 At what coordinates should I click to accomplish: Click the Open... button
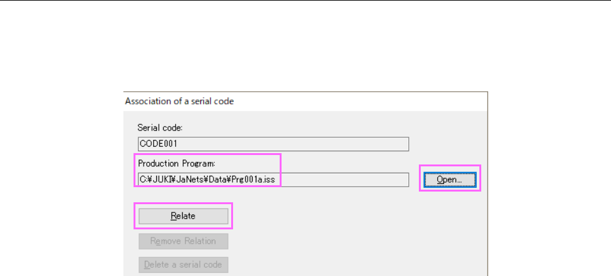click(x=450, y=180)
